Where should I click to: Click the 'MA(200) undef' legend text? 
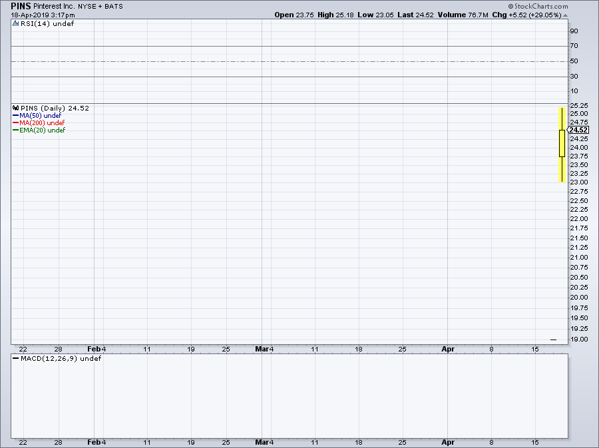42,122
